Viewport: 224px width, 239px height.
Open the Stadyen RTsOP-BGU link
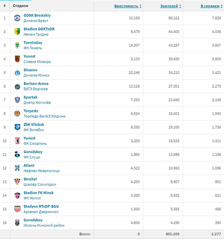click(x=41, y=206)
